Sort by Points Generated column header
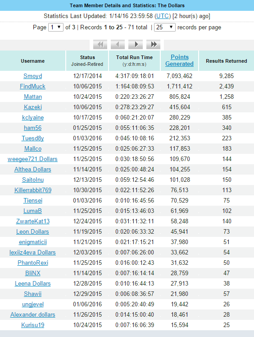Viewport: 254px width, 337px height. (x=180, y=60)
